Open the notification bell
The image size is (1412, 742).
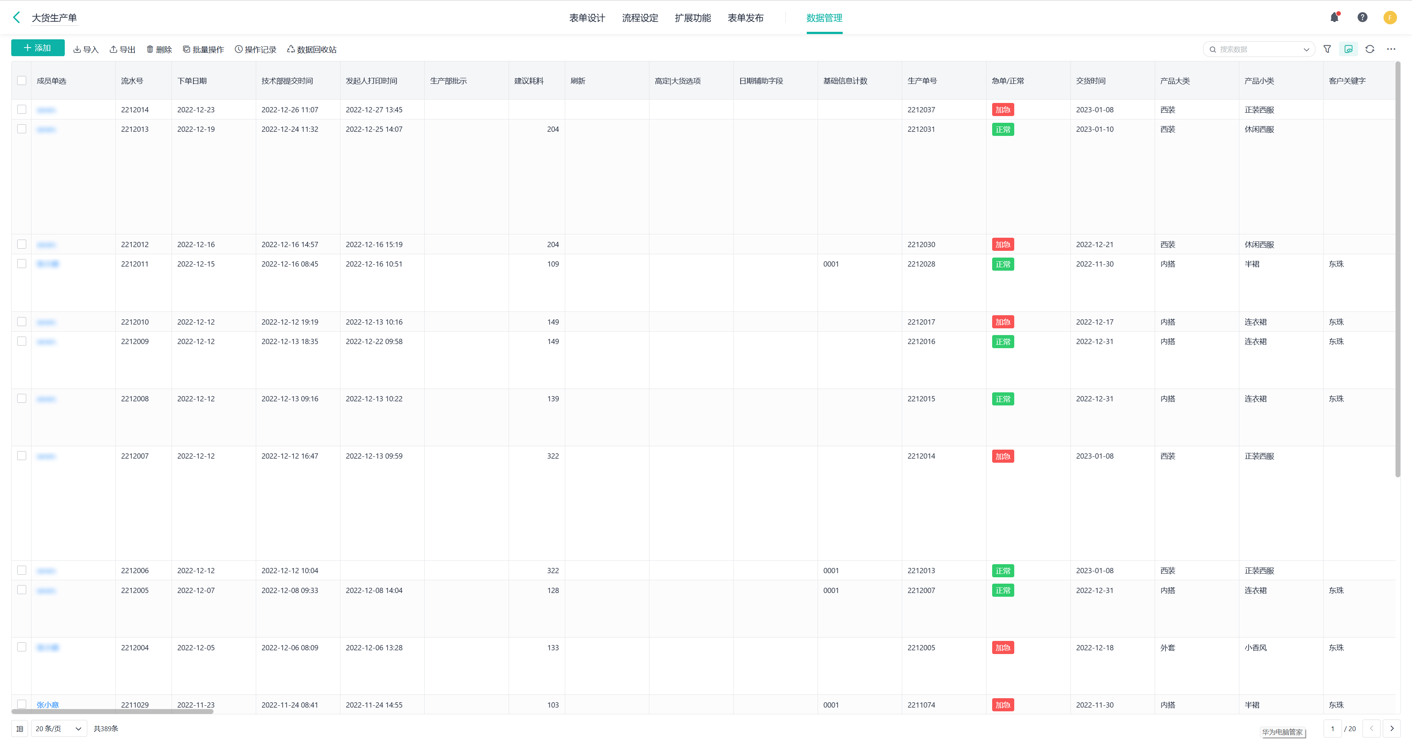click(1334, 18)
